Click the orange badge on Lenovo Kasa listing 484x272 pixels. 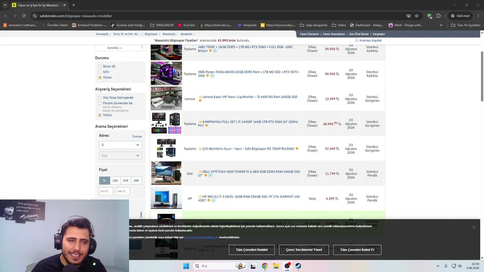pos(200,101)
